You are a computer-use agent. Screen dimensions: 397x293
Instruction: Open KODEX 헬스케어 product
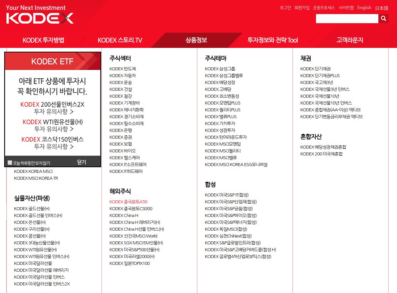[x=124, y=158]
